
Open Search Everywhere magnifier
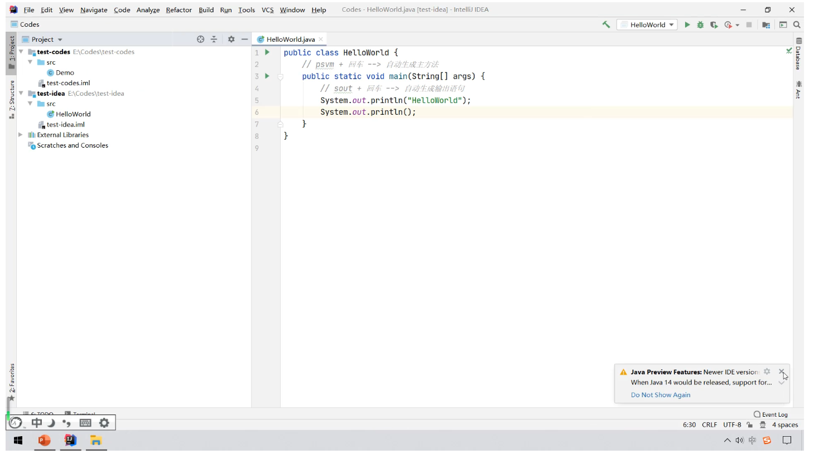click(x=797, y=25)
